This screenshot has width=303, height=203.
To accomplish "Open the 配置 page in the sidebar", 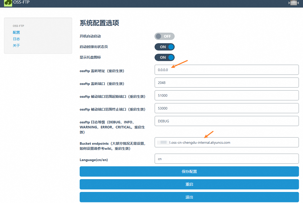I will (16, 32).
